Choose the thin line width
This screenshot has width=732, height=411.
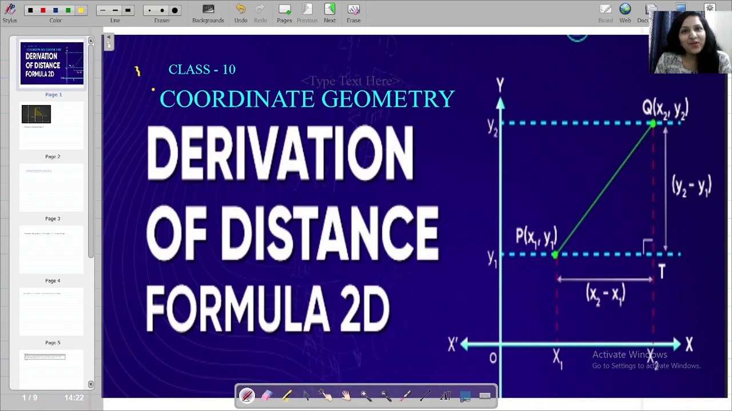pyautogui.click(x=102, y=10)
